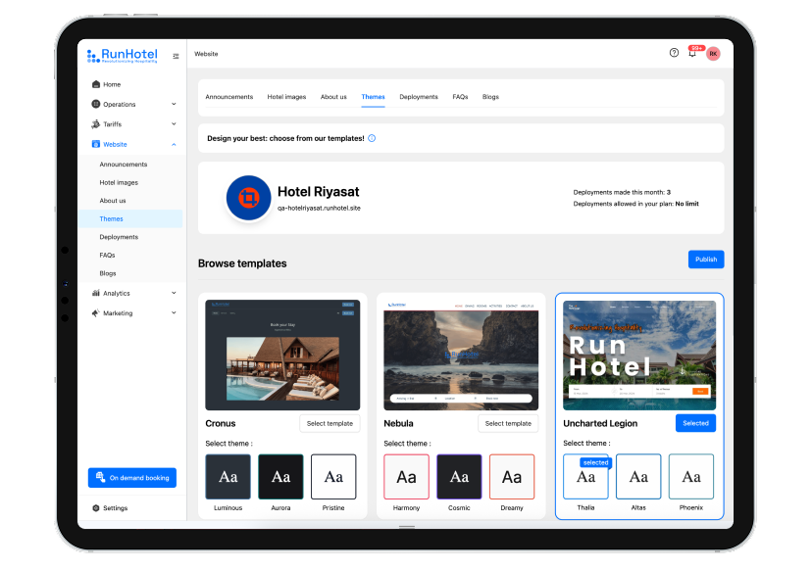Choose the Thalia theme swatch
Viewport: 812px width, 570px height.
[x=585, y=476]
